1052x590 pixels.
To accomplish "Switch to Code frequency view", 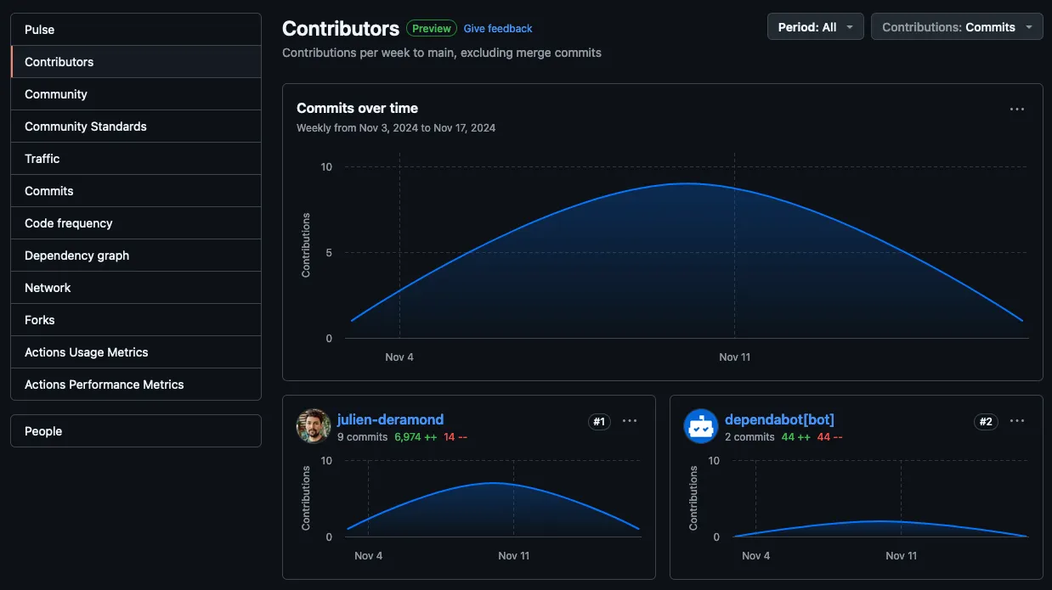I will pyautogui.click(x=136, y=223).
